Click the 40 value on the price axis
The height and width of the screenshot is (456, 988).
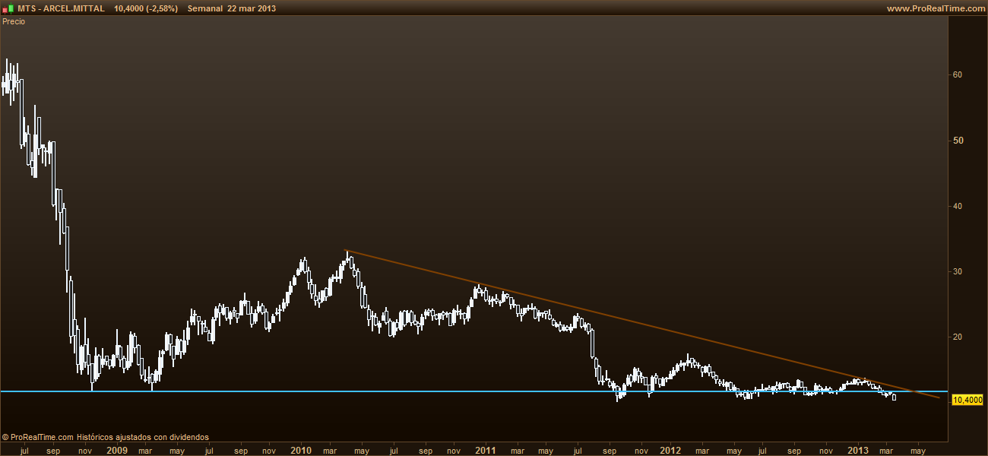(x=958, y=206)
